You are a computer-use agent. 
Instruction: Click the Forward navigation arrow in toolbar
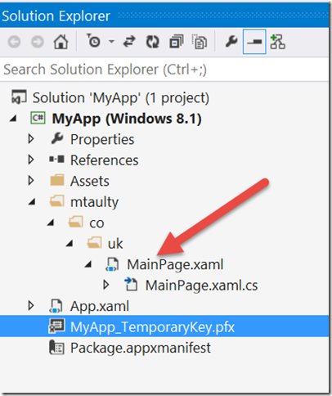tap(38, 42)
